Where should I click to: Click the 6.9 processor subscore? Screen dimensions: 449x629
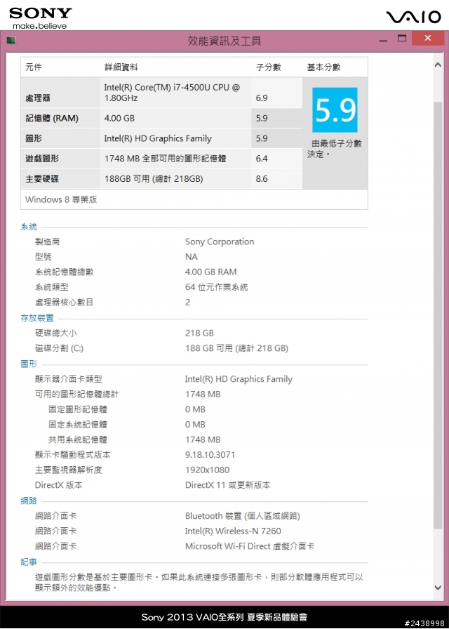click(x=262, y=98)
